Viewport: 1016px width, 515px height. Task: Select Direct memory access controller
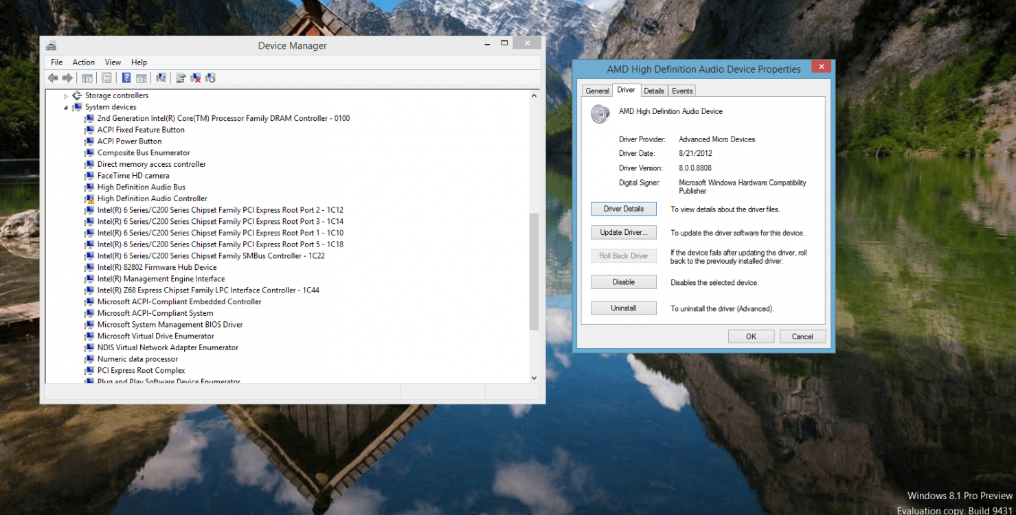tap(152, 164)
